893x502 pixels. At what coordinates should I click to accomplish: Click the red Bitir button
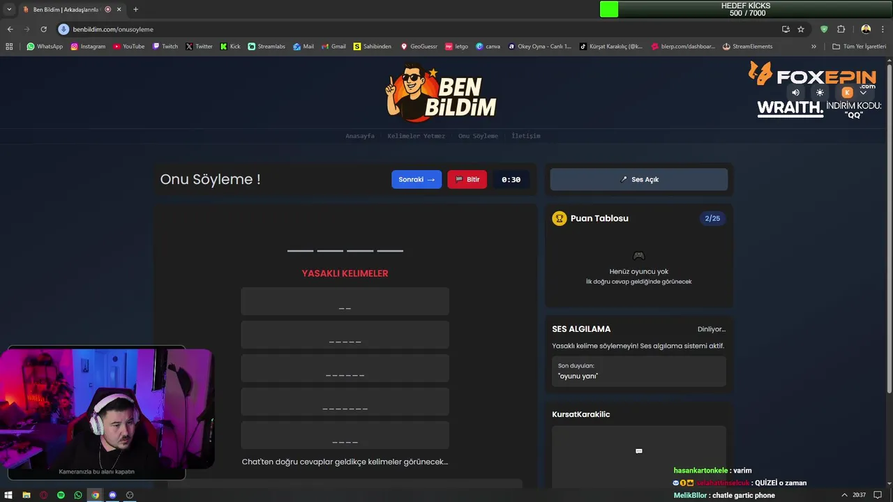(x=467, y=179)
